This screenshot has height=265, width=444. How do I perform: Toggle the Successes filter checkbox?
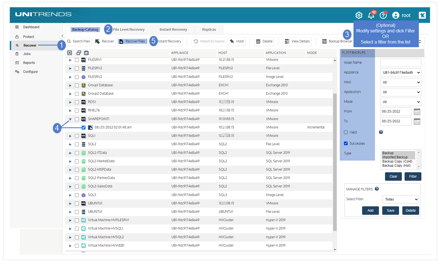point(346,144)
